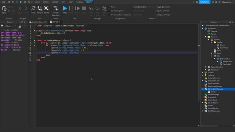Open the Explorer panel options chevron
Screen dimensions: 235x132
tap(228, 22)
